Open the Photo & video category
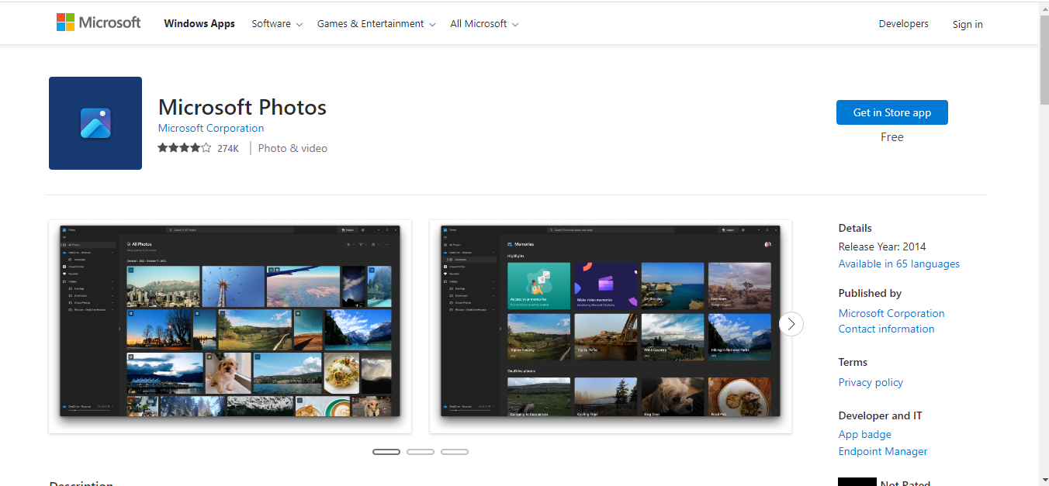 [293, 148]
